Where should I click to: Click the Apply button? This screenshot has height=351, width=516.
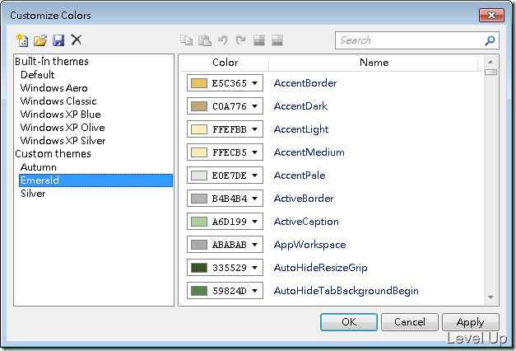(x=470, y=322)
